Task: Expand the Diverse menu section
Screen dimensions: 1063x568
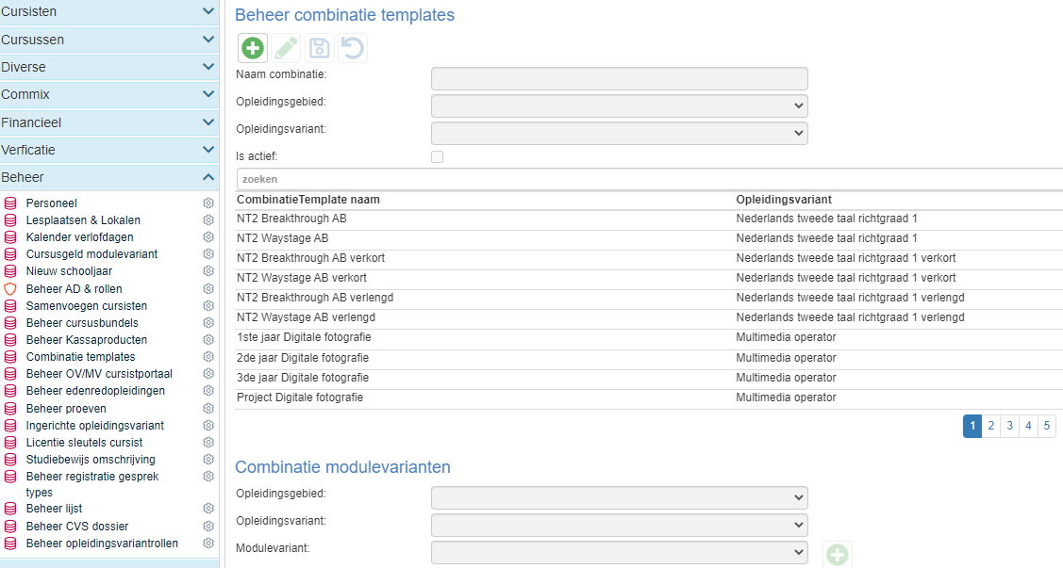Action: 109,67
